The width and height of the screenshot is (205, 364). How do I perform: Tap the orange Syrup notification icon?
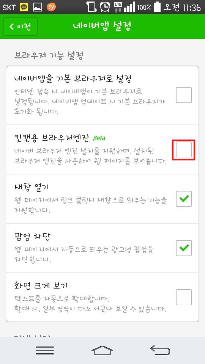click(x=51, y=7)
